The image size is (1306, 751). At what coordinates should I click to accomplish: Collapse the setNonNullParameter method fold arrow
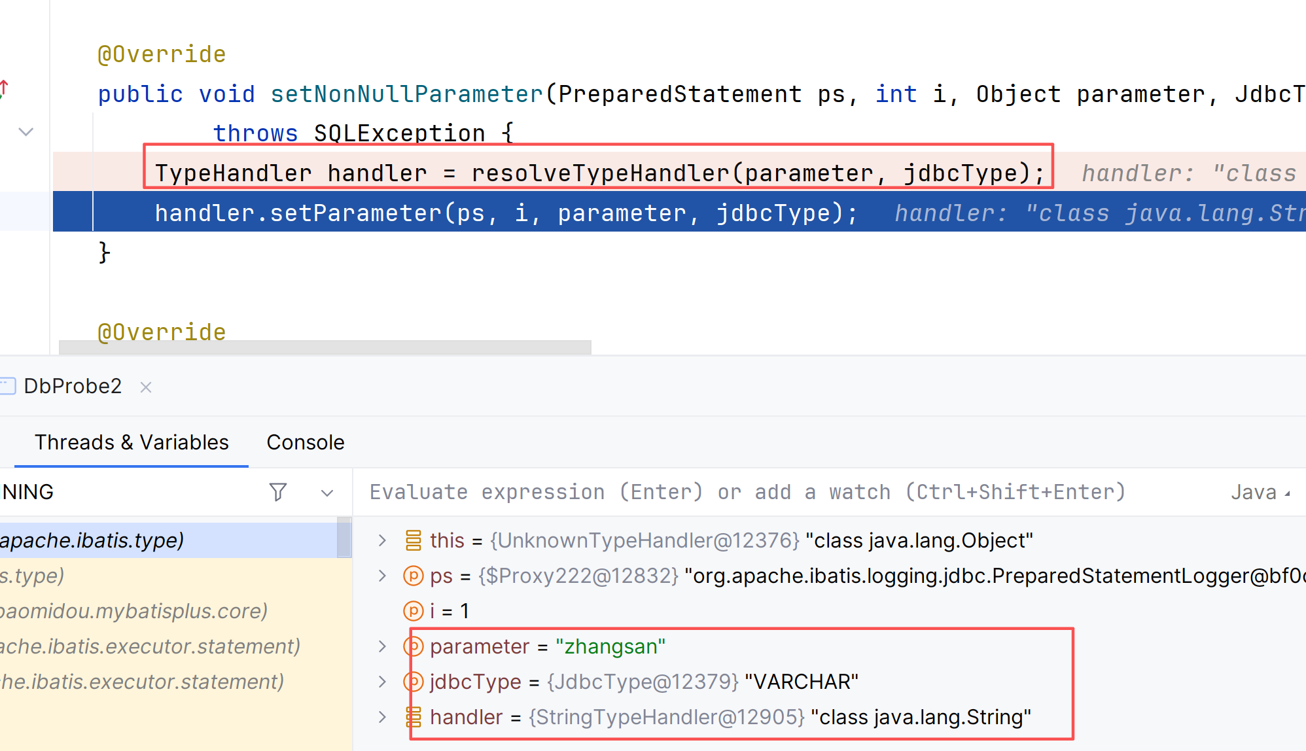[x=26, y=132]
